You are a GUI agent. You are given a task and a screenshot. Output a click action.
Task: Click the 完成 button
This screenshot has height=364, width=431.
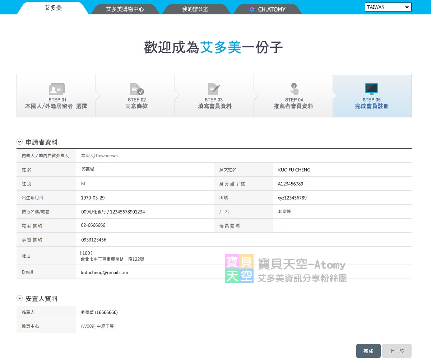click(368, 351)
